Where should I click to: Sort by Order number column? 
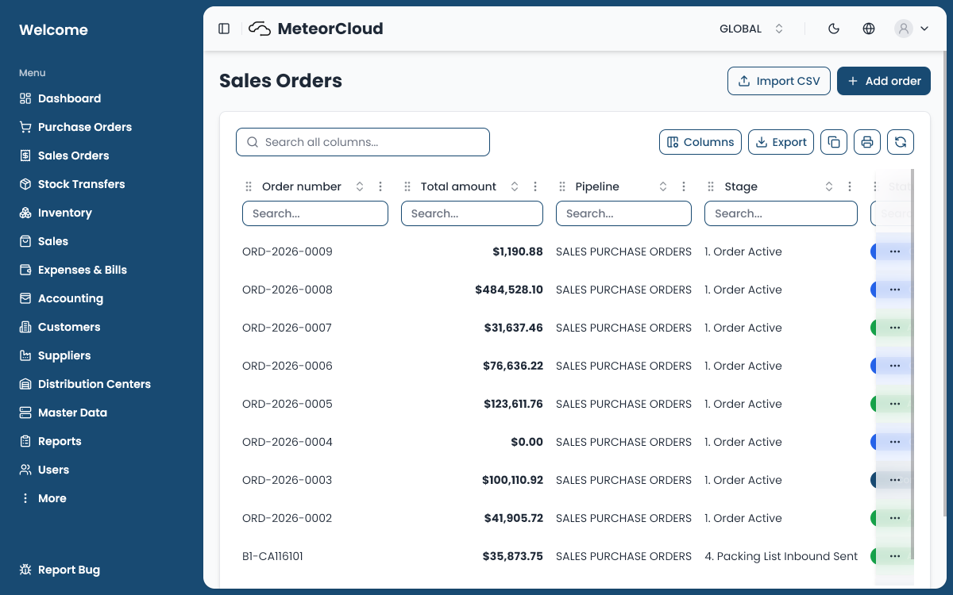(x=360, y=186)
